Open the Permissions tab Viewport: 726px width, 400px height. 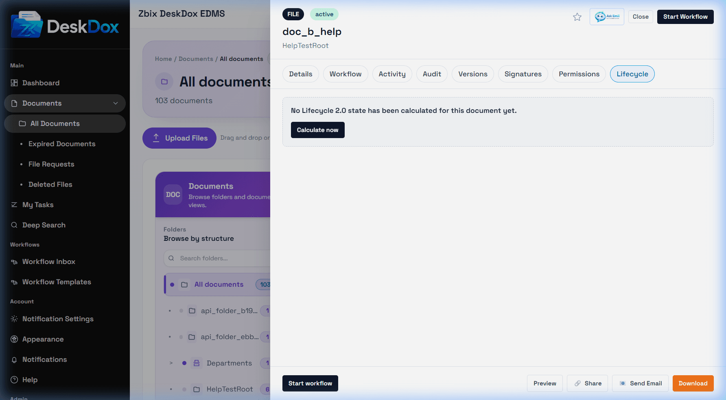point(579,74)
